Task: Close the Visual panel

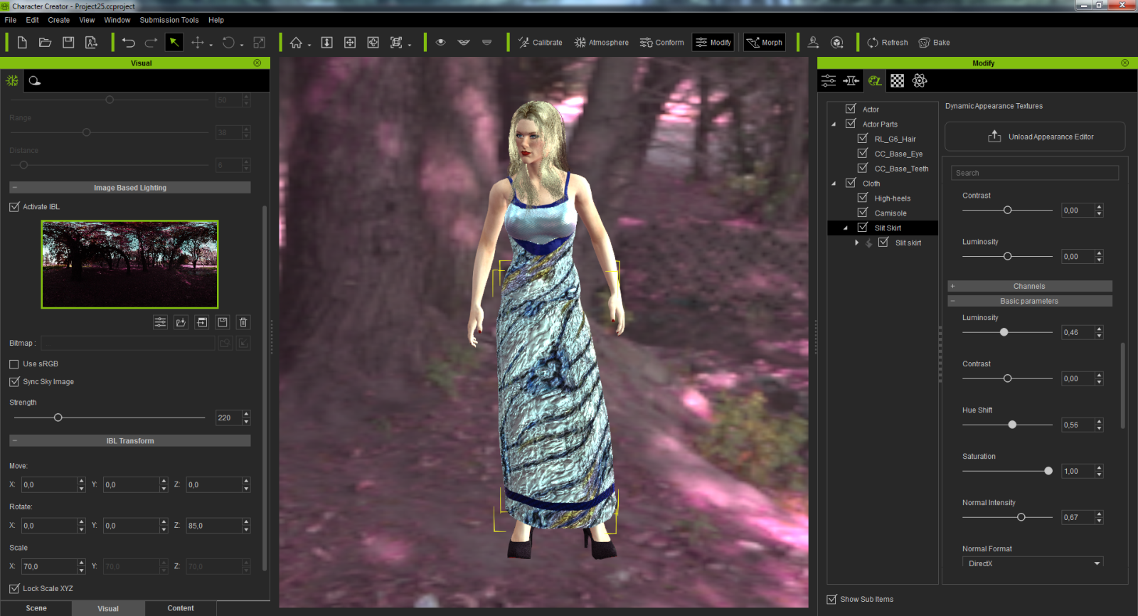Action: point(257,63)
